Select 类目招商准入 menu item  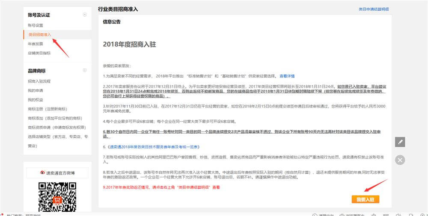coord(39,35)
